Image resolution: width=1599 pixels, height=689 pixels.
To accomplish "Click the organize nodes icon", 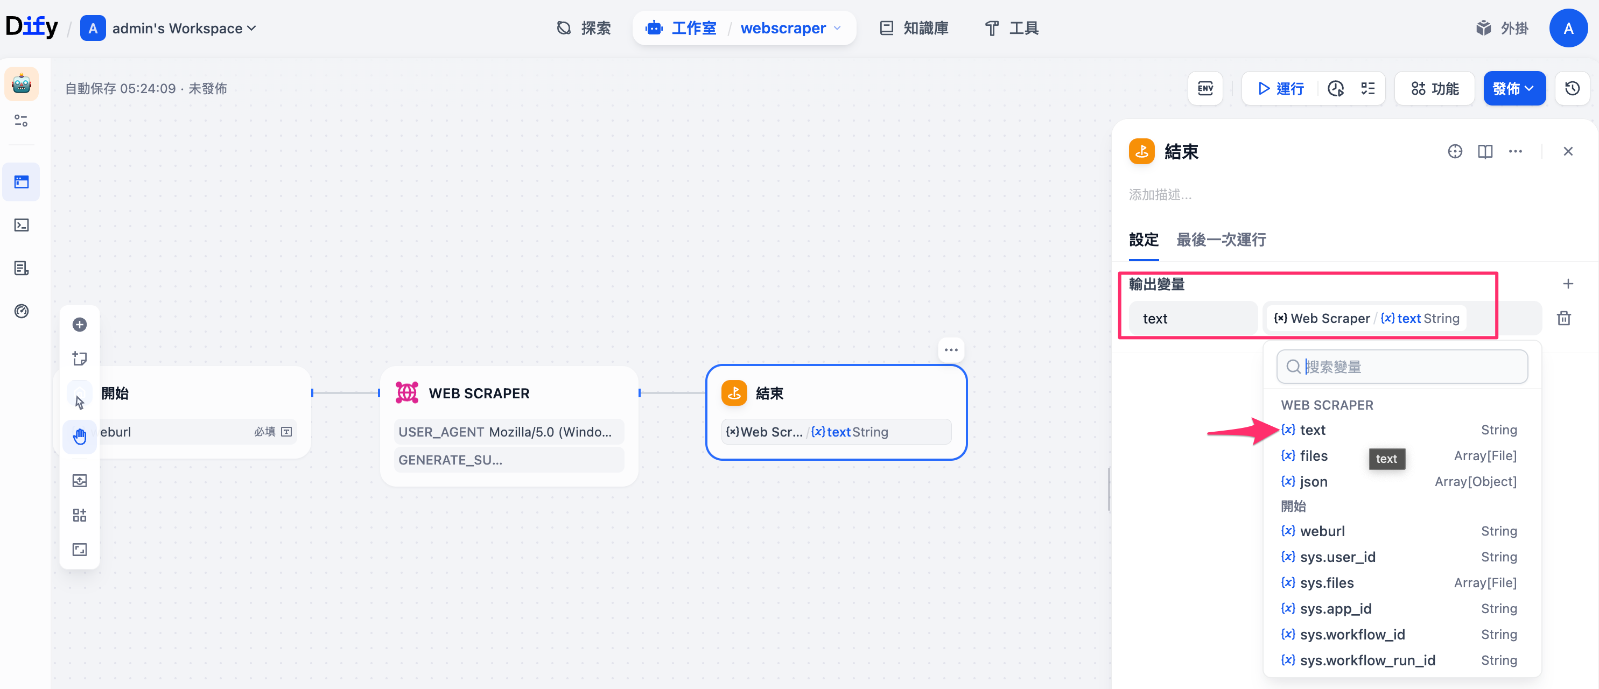I will point(80,515).
